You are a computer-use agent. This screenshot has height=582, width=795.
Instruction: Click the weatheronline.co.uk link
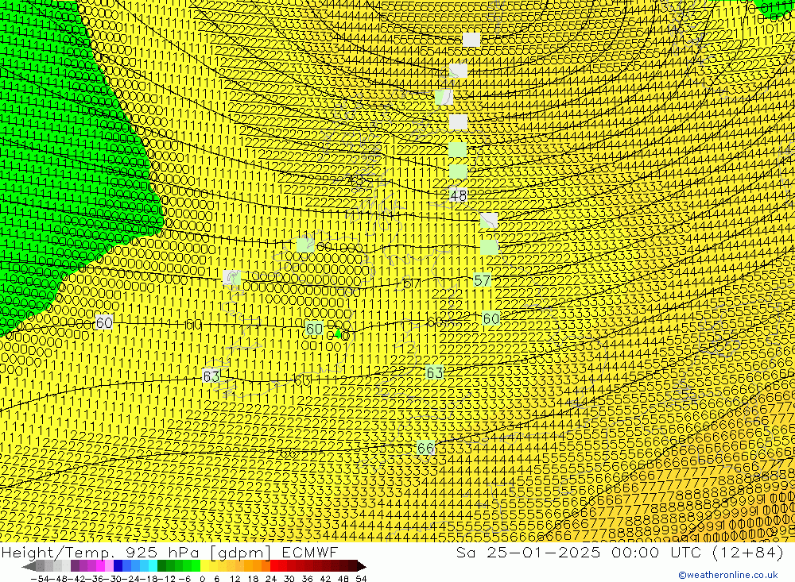[728, 575]
